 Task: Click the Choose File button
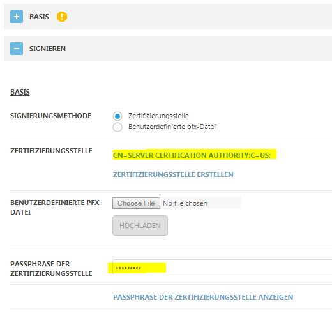136,203
